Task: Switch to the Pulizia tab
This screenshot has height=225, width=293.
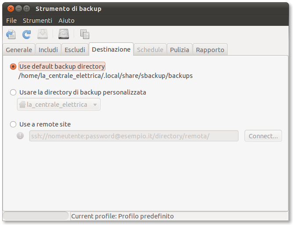Action: tap(180, 50)
